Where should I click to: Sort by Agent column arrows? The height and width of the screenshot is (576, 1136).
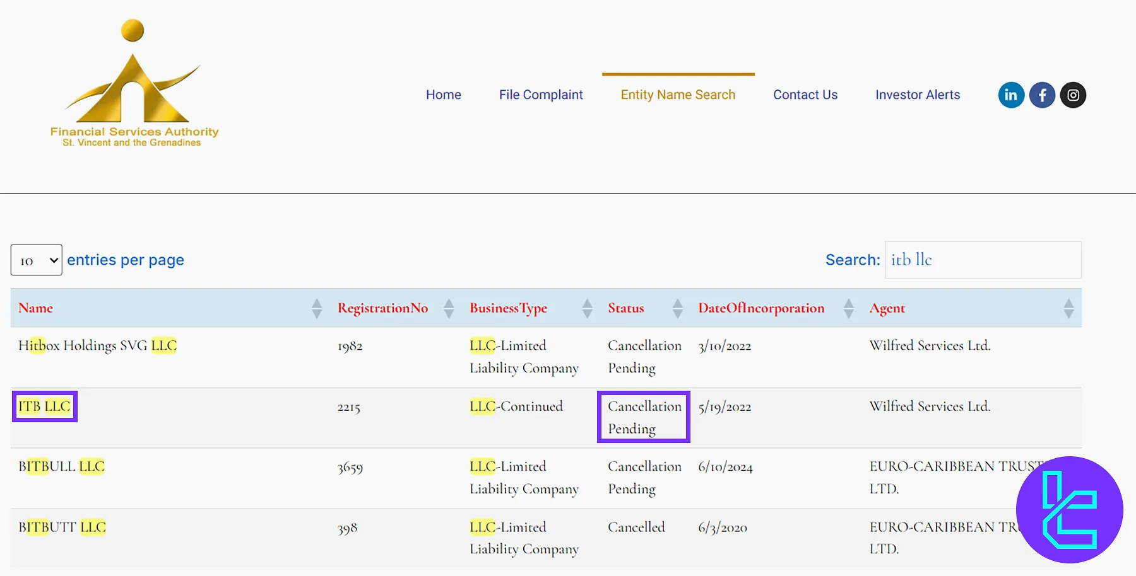[1068, 308]
